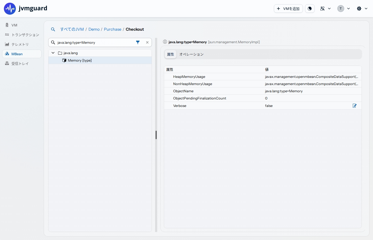The width and height of the screenshot is (373, 240).
Task: Click the Verbose value false
Action: 269,106
